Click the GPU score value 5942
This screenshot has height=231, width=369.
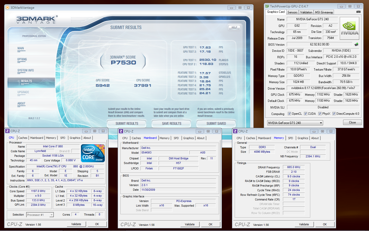tap(102, 85)
